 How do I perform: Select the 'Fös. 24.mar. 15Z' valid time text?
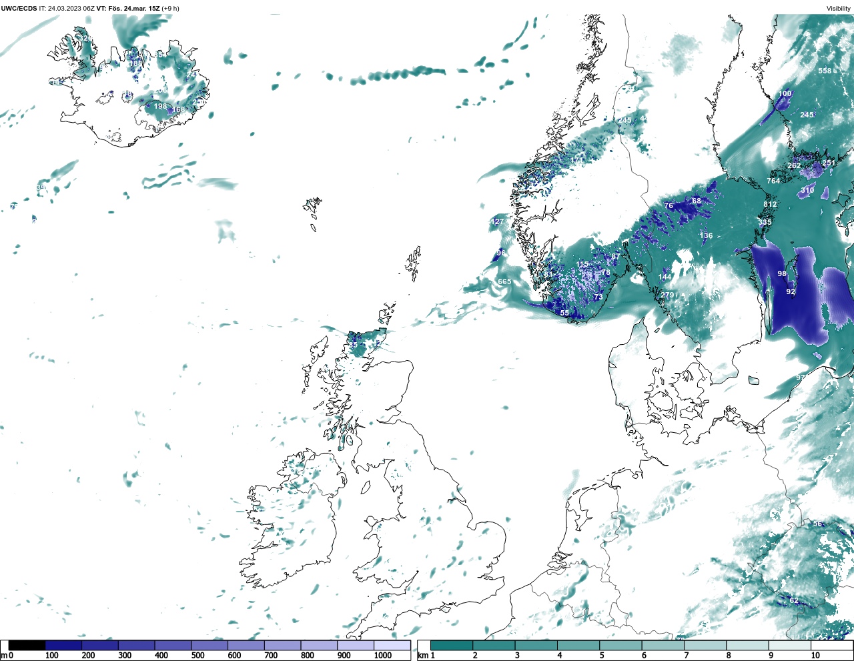[133, 8]
